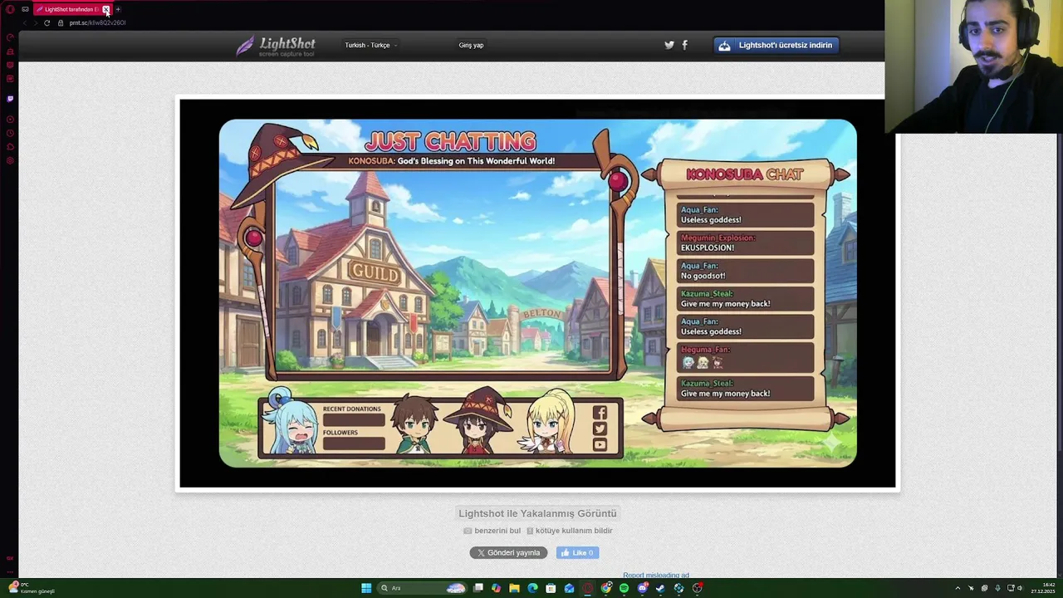Open volume control in system tray

pyautogui.click(x=1021, y=588)
